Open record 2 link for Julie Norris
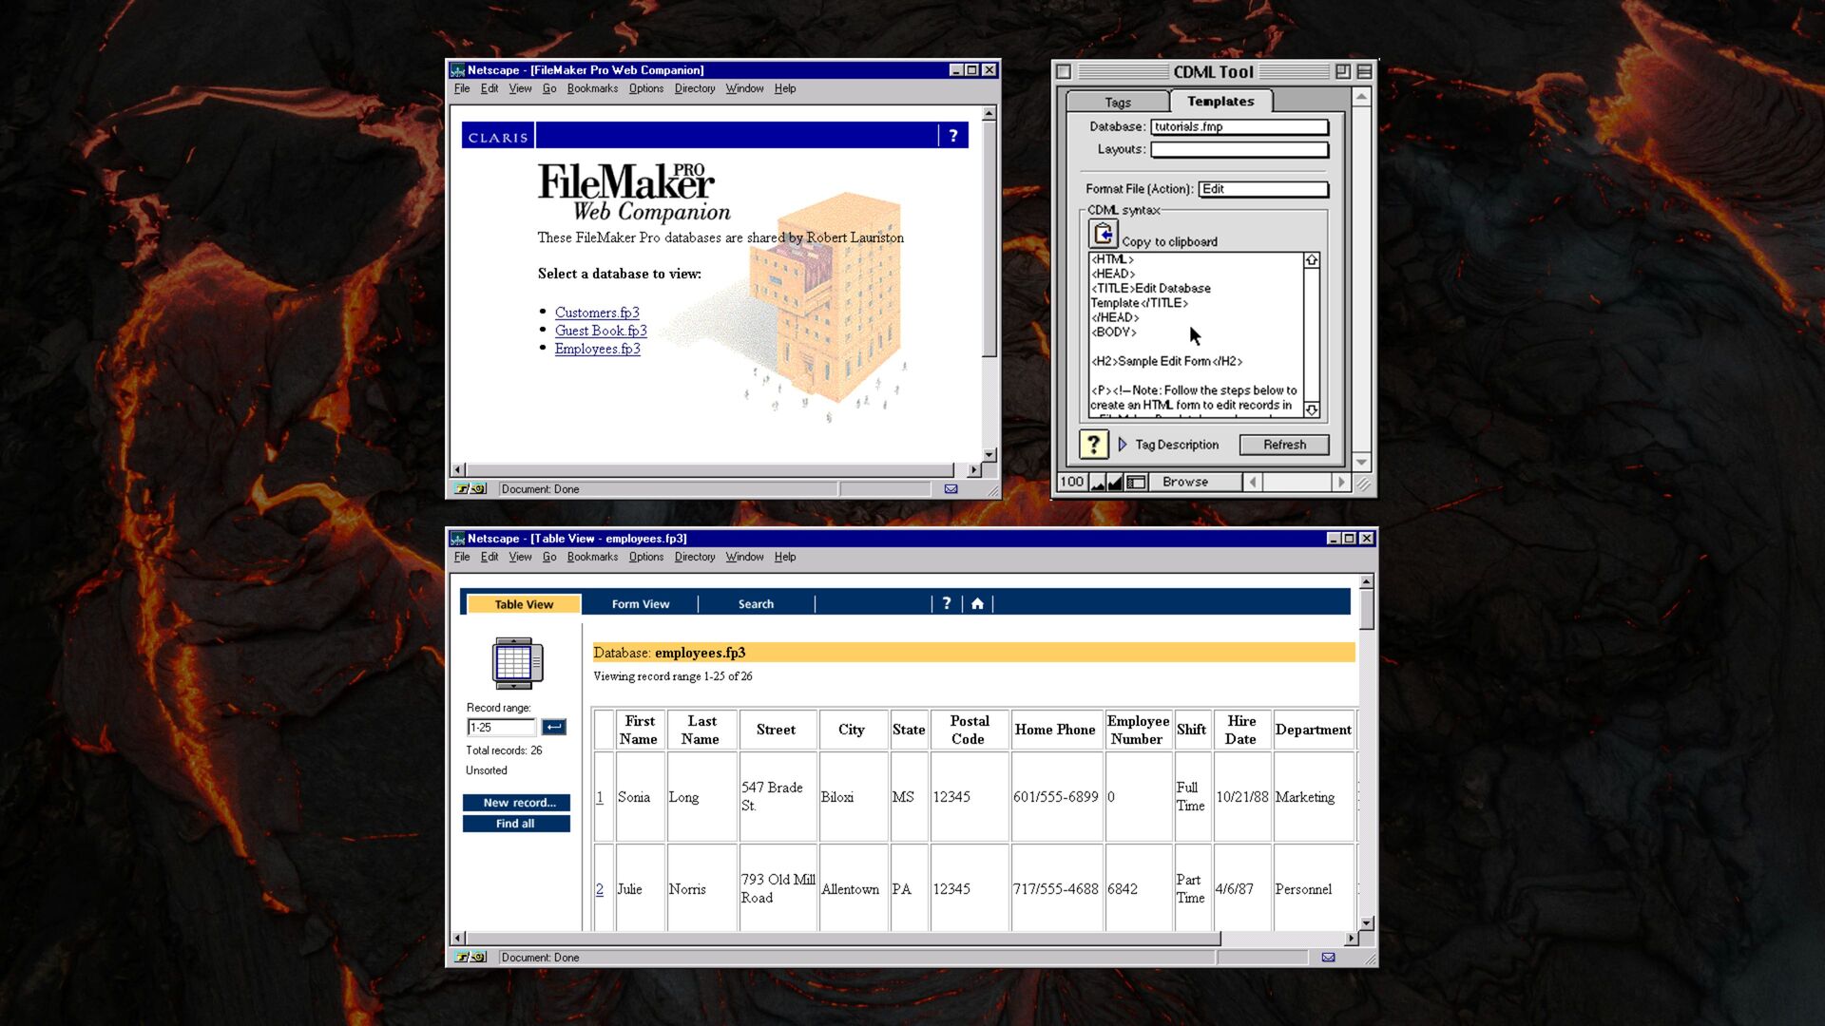The height and width of the screenshot is (1026, 1825). (600, 889)
